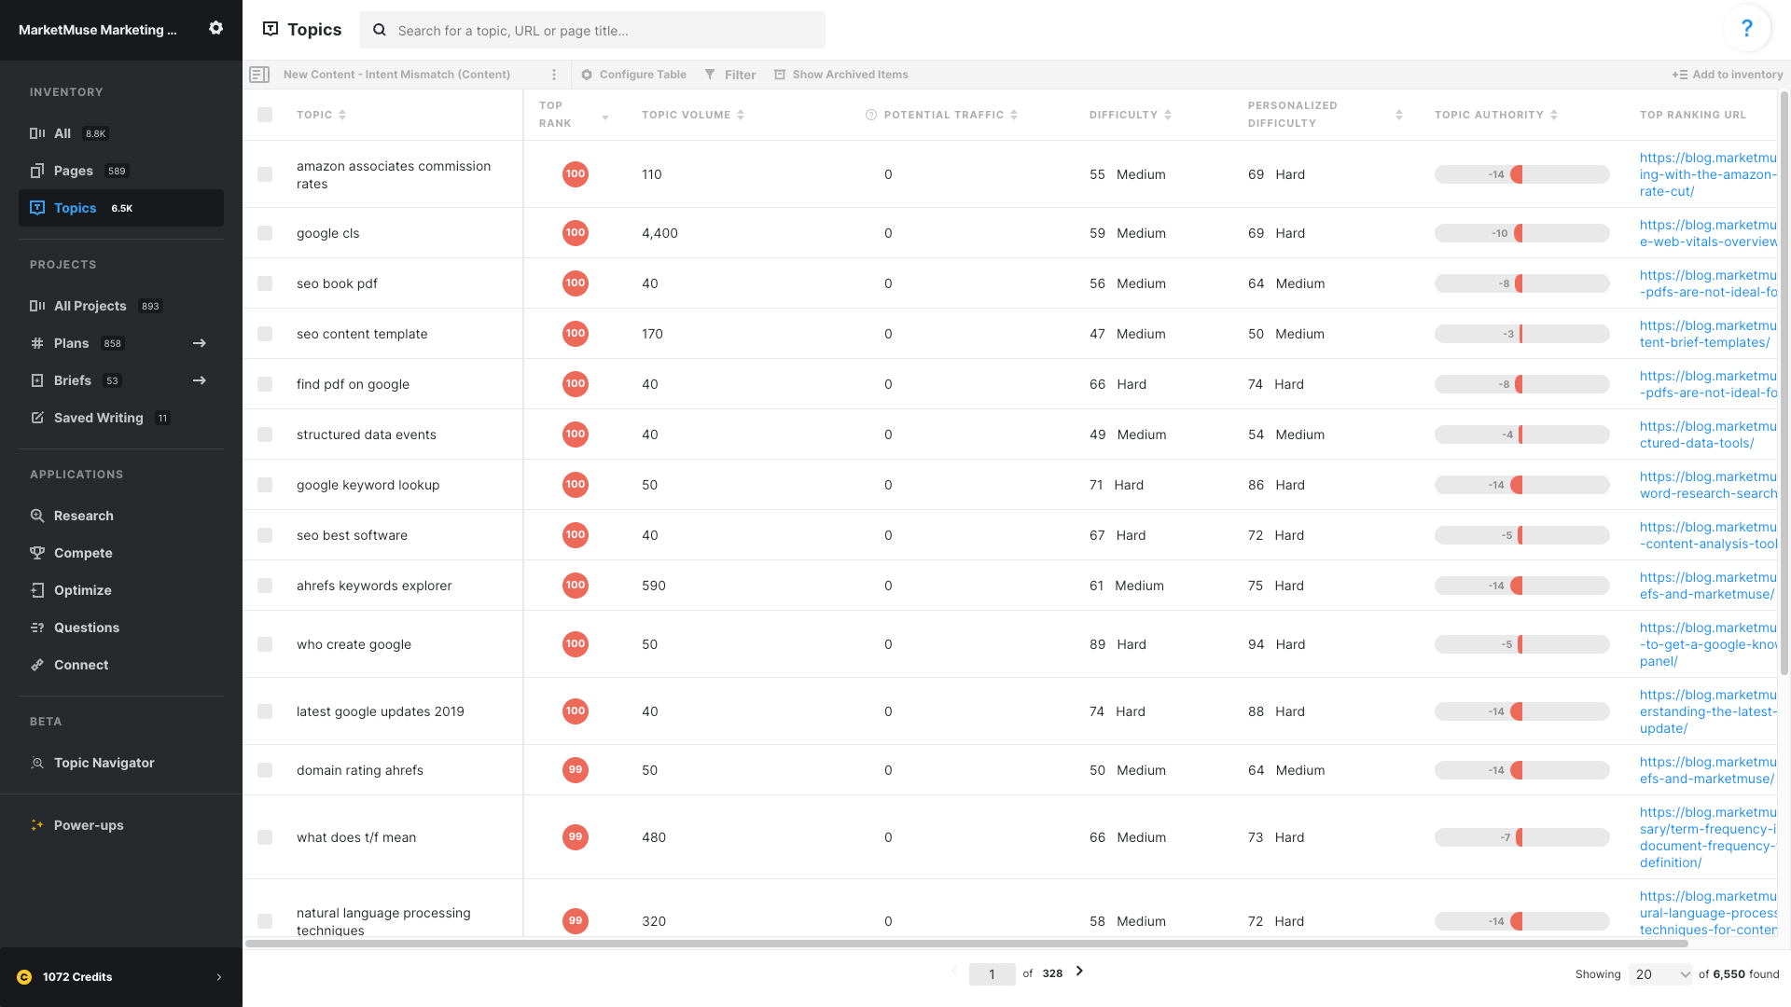Click the Topic Authority bar for who create google

tap(1521, 643)
